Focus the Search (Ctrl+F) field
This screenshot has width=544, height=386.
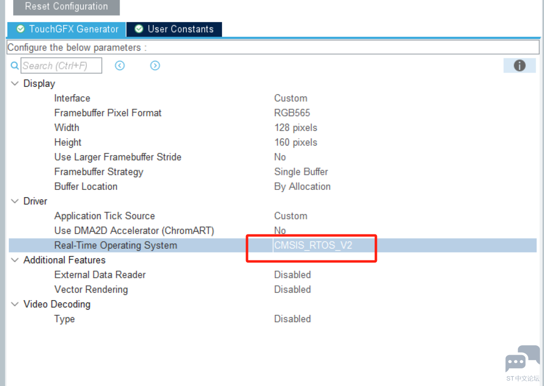click(61, 66)
